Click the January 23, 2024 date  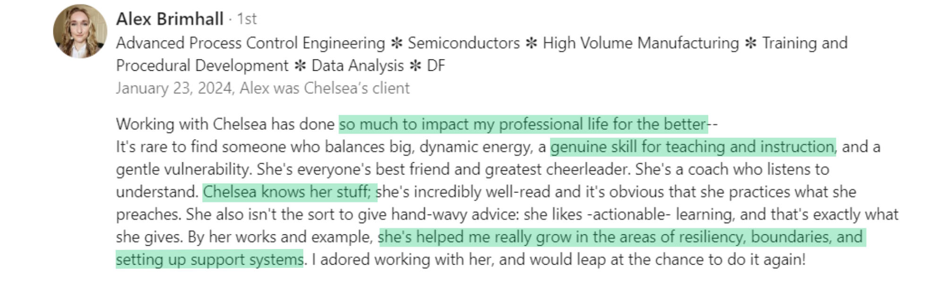(x=175, y=88)
